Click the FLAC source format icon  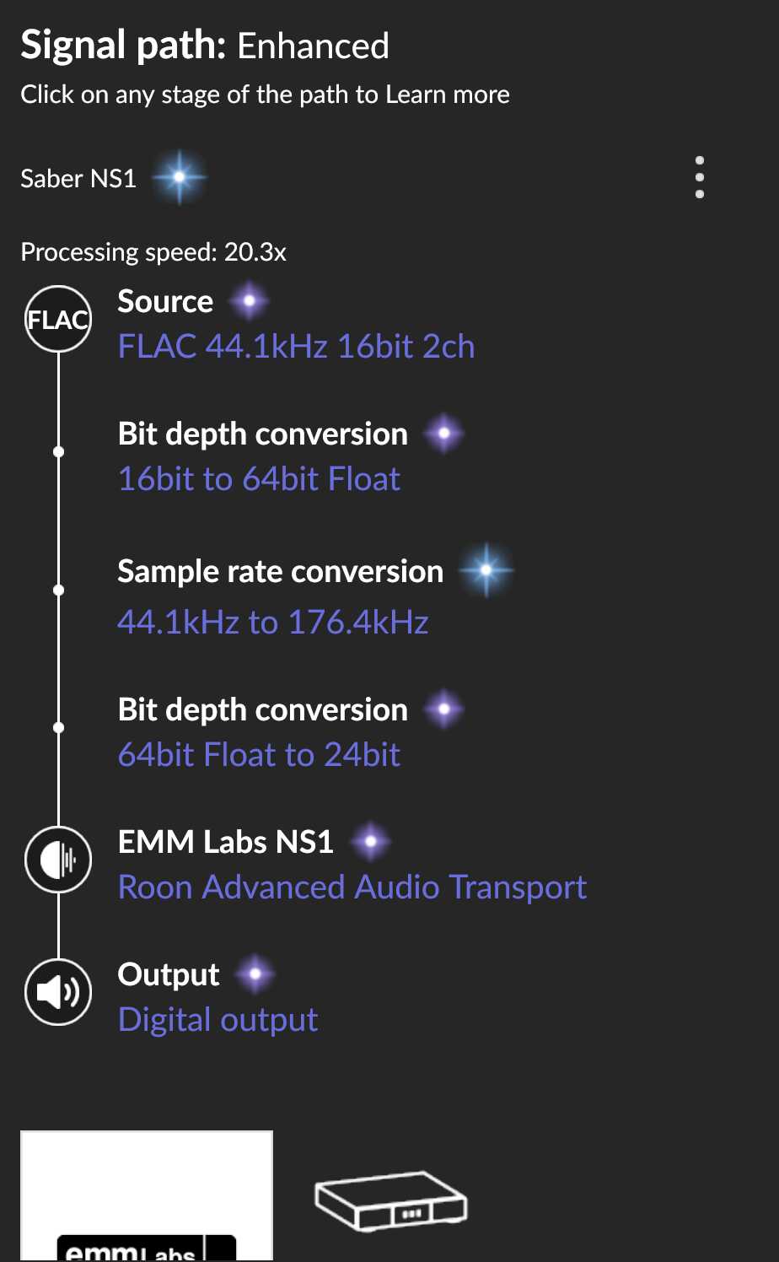tap(58, 319)
